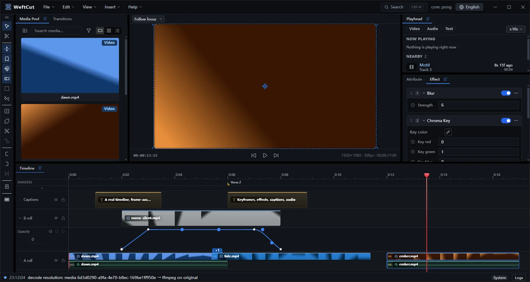Open the File menu

(x=49, y=7)
